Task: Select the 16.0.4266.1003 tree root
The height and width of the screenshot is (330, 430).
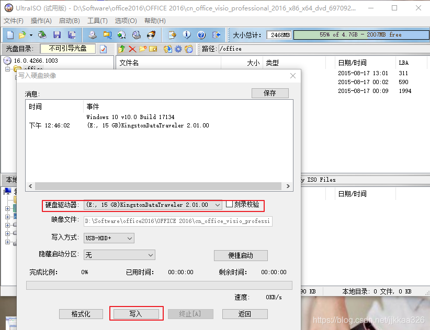Action: (36, 61)
